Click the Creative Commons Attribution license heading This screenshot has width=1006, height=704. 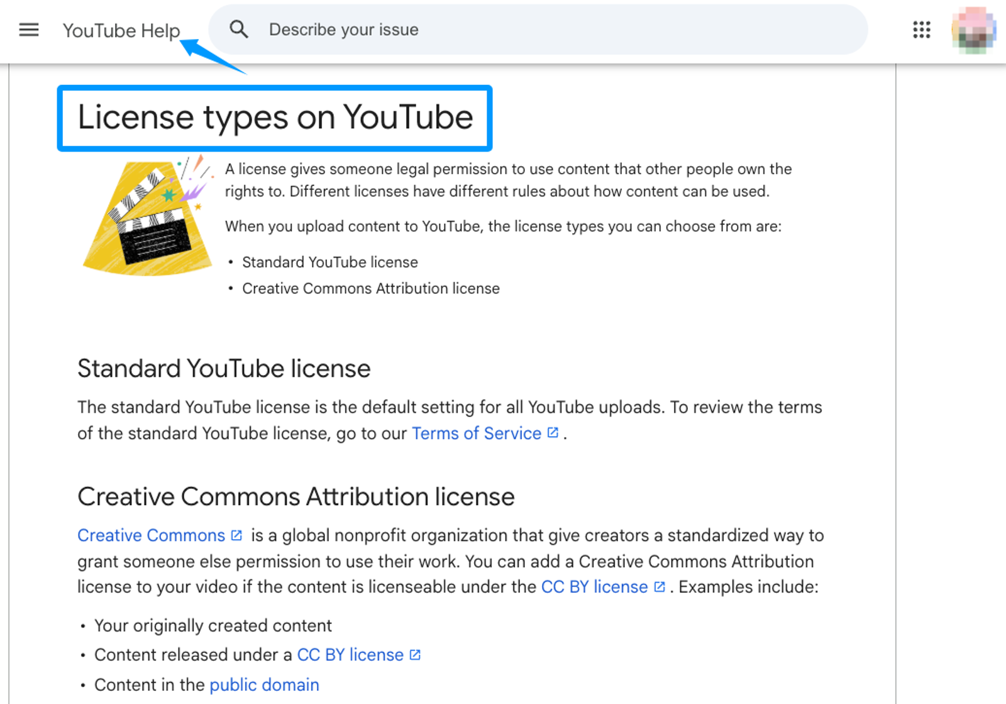pos(296,496)
